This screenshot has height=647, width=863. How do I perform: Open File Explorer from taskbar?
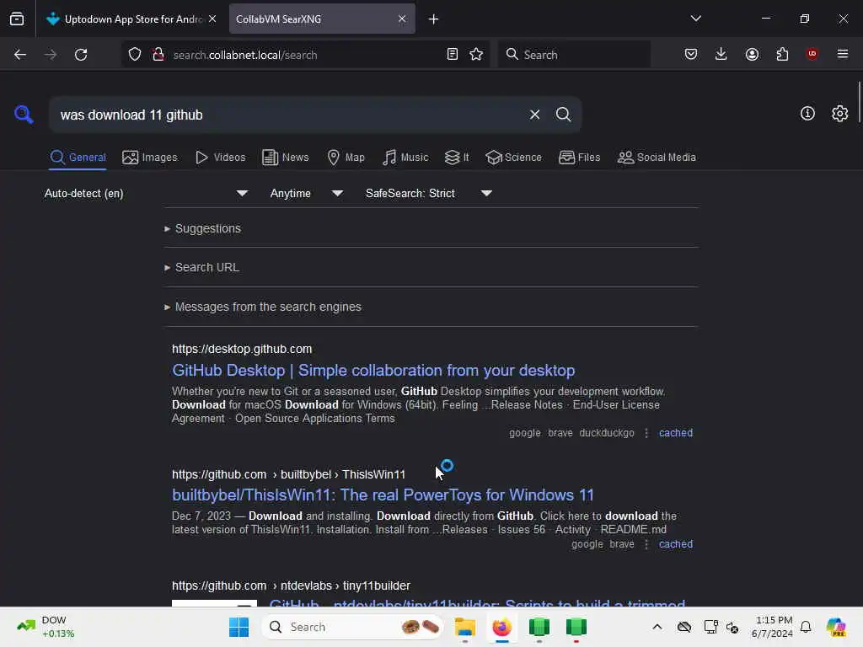(465, 627)
